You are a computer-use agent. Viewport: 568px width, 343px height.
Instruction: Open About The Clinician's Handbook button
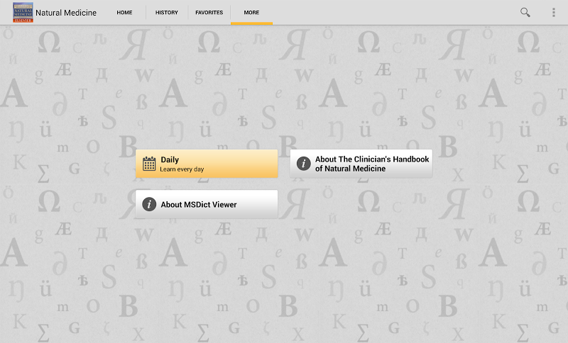pos(361,164)
